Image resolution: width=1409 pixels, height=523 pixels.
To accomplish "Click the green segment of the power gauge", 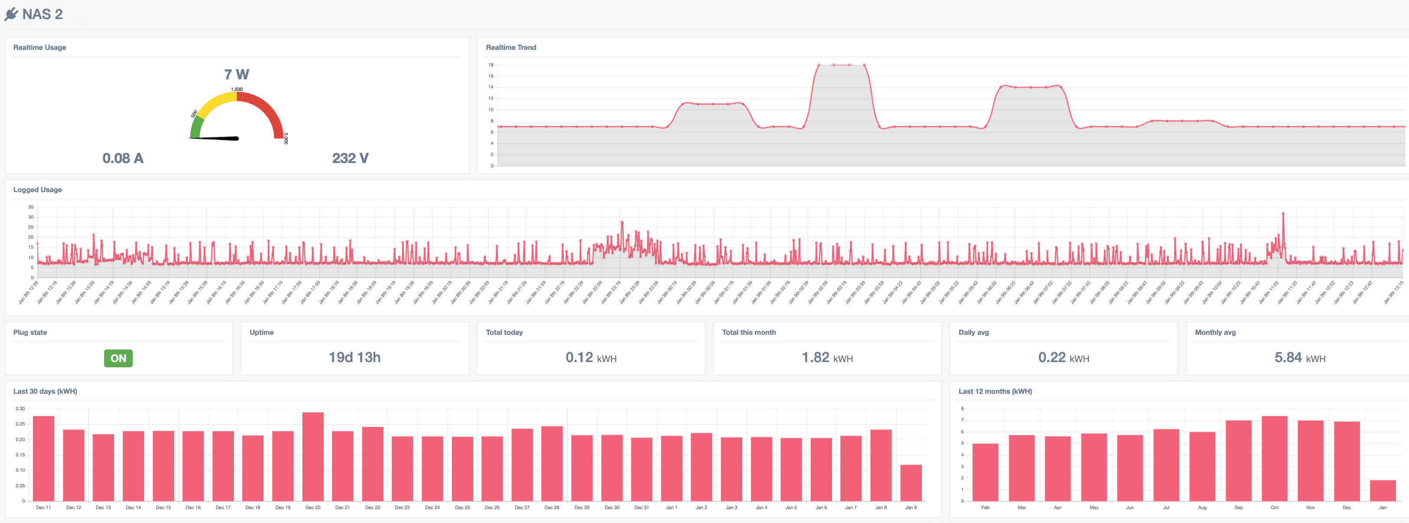I will (x=197, y=128).
